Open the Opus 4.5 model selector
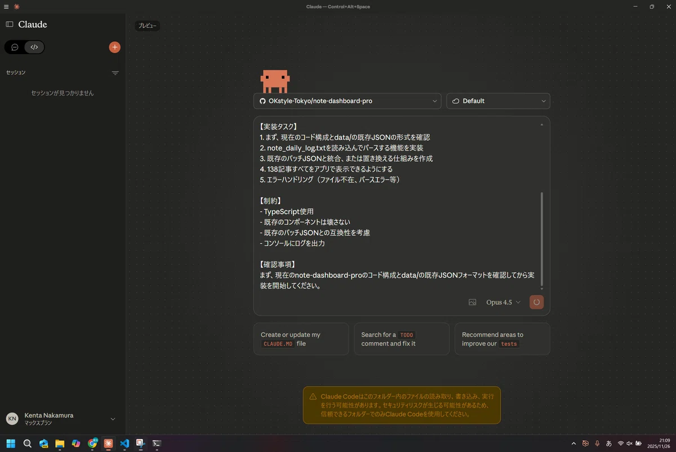 pyautogui.click(x=503, y=302)
